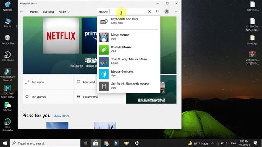Switch to the Gaming tab

click(48, 12)
